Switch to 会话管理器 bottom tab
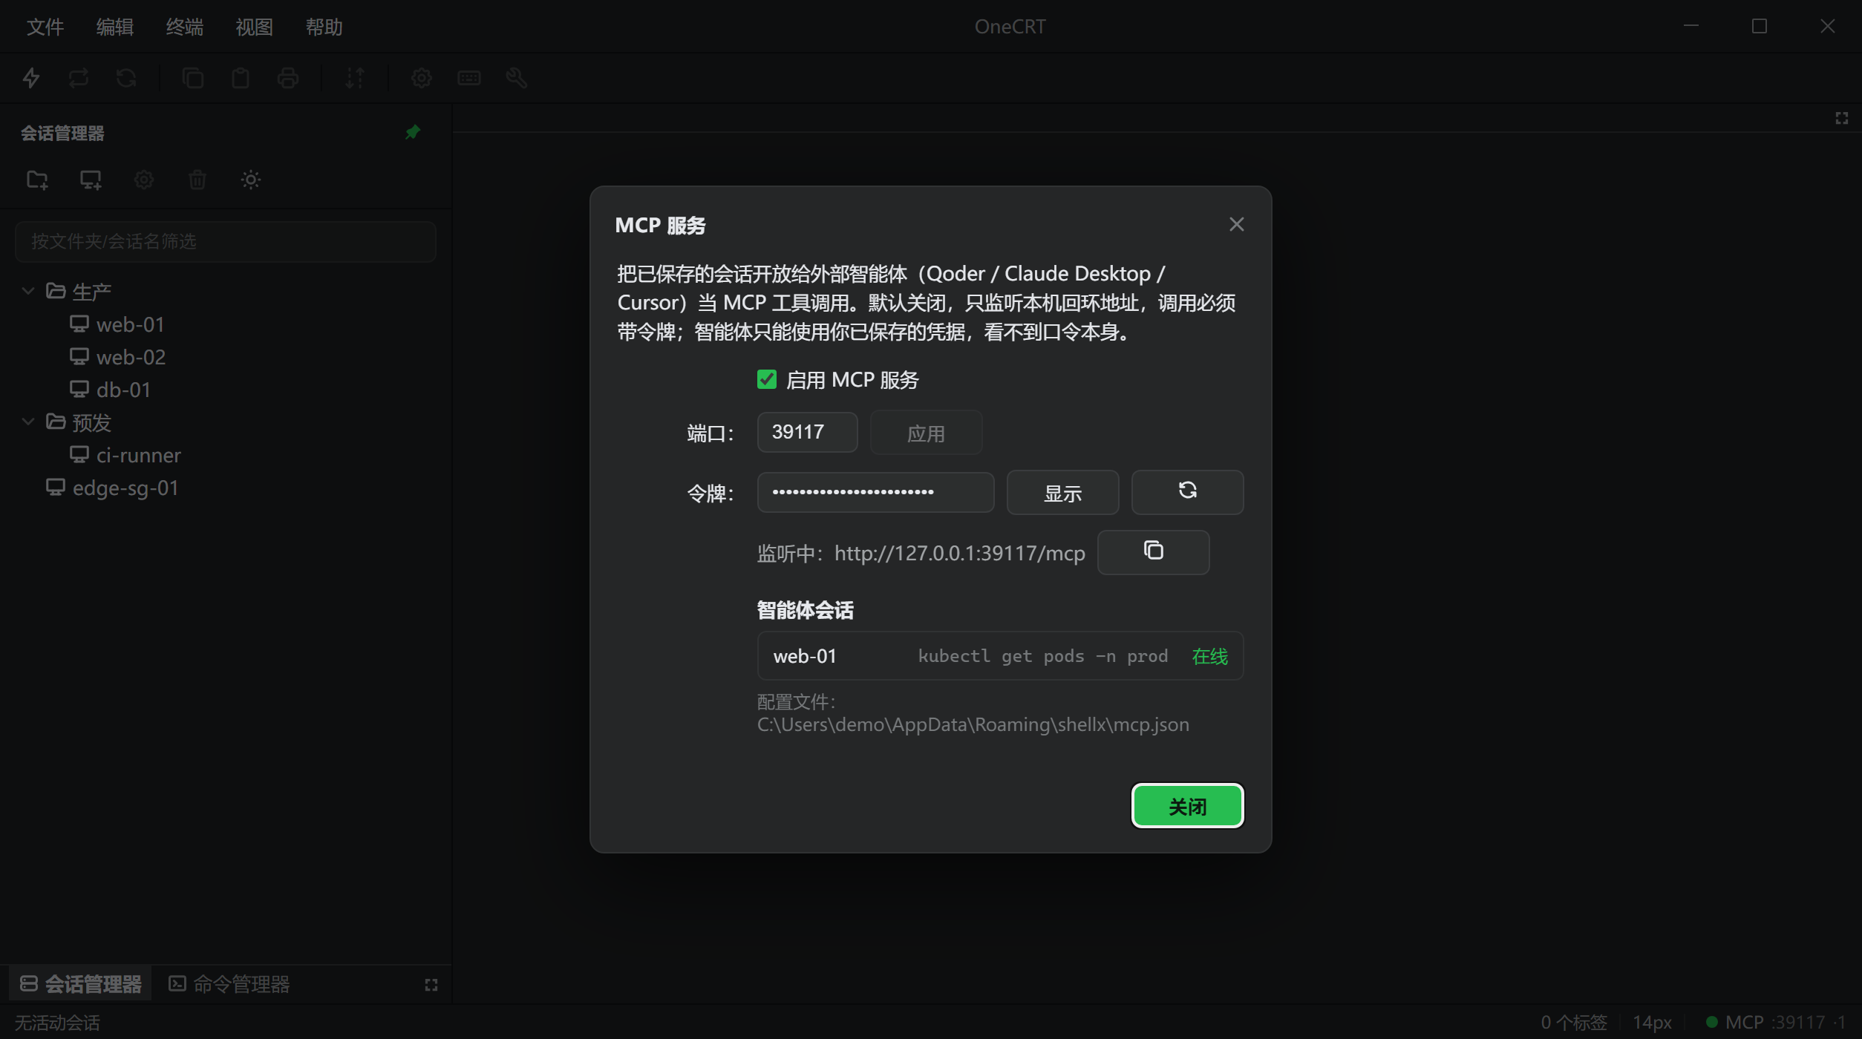This screenshot has height=1039, width=1862. (x=80, y=984)
